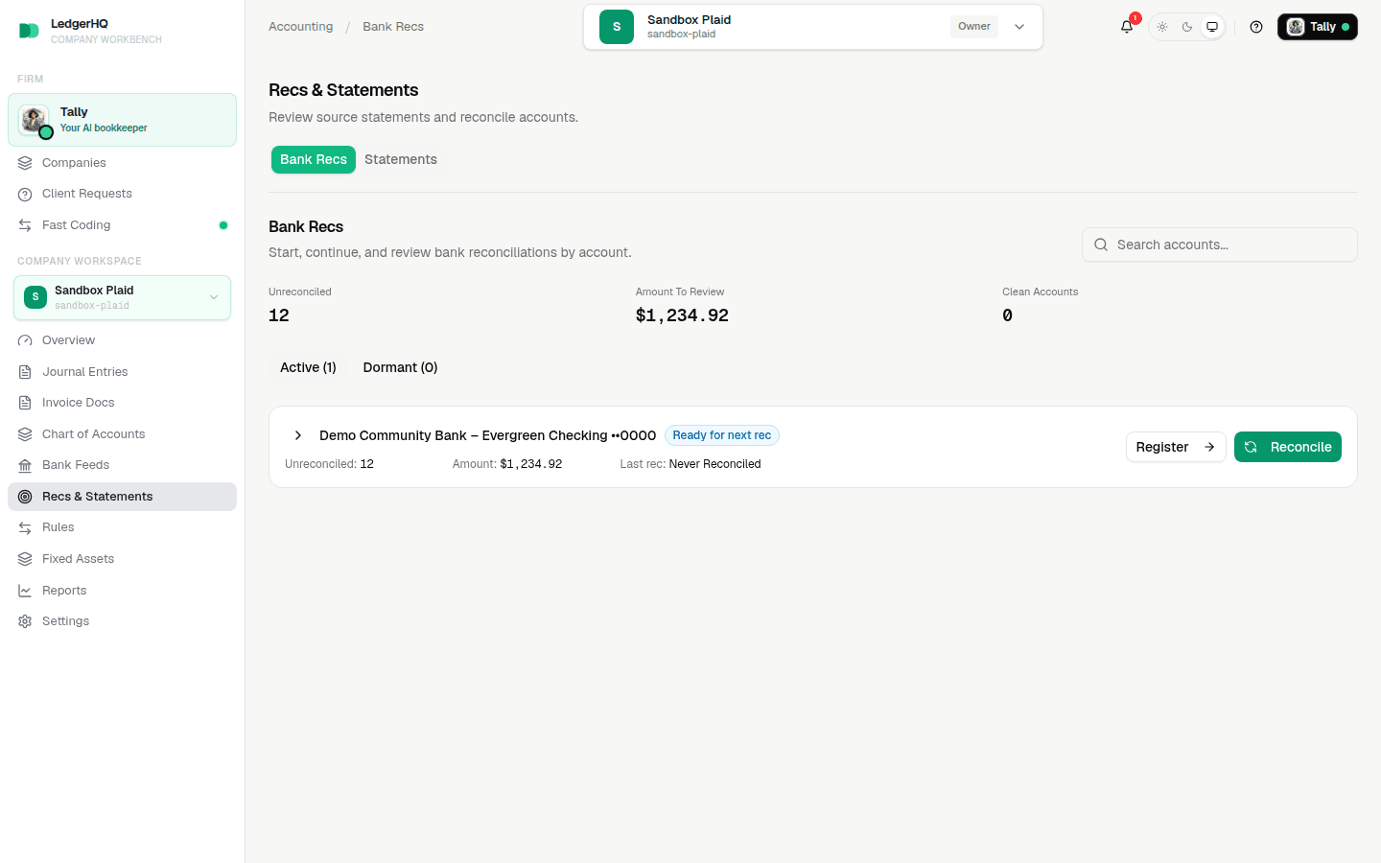Open the Register for Evergreen Checking
The height and width of the screenshot is (863, 1381).
[1176, 447]
